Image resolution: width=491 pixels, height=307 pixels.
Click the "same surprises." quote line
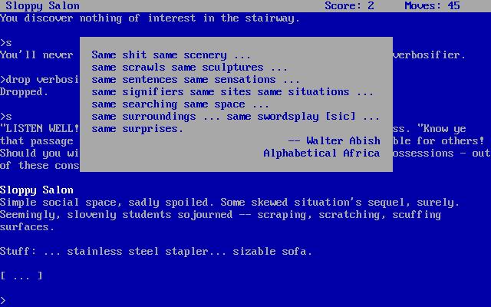tap(137, 128)
